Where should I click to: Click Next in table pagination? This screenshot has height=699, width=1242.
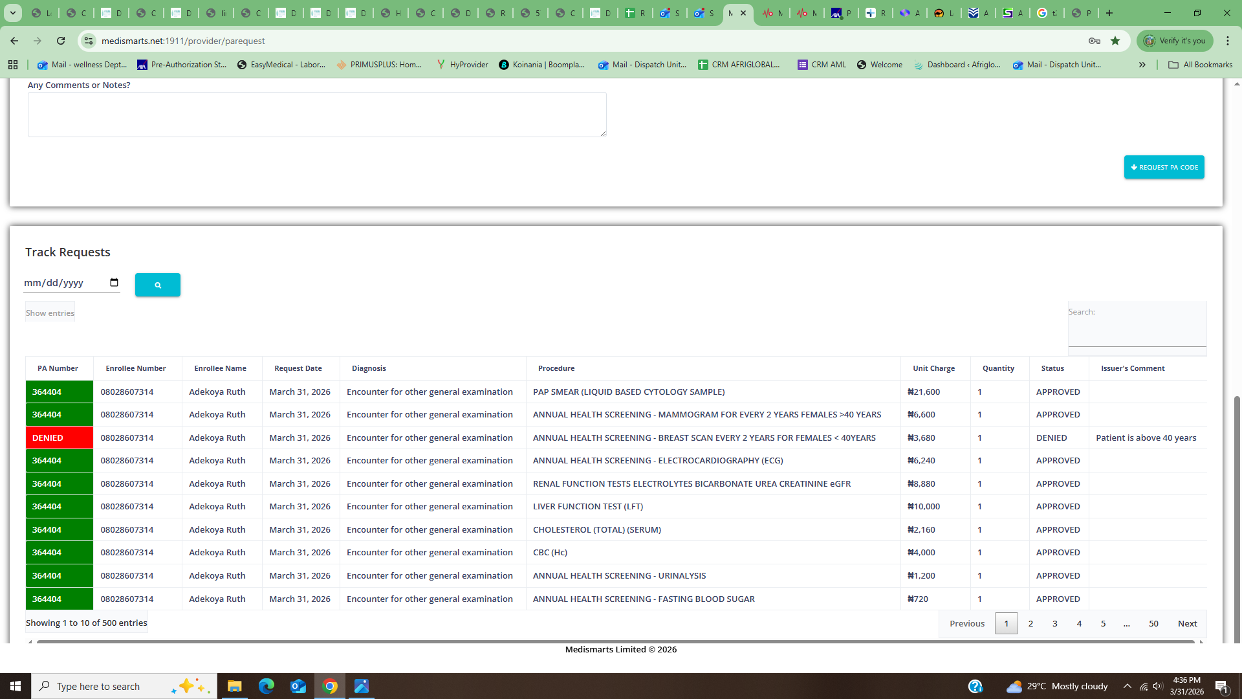(1187, 623)
